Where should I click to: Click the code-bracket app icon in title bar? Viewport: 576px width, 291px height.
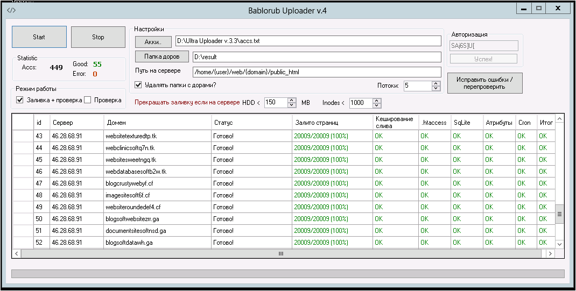pos(11,10)
